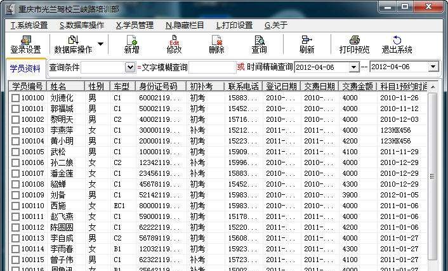Open the X.学员管理 menu

click(x=135, y=25)
